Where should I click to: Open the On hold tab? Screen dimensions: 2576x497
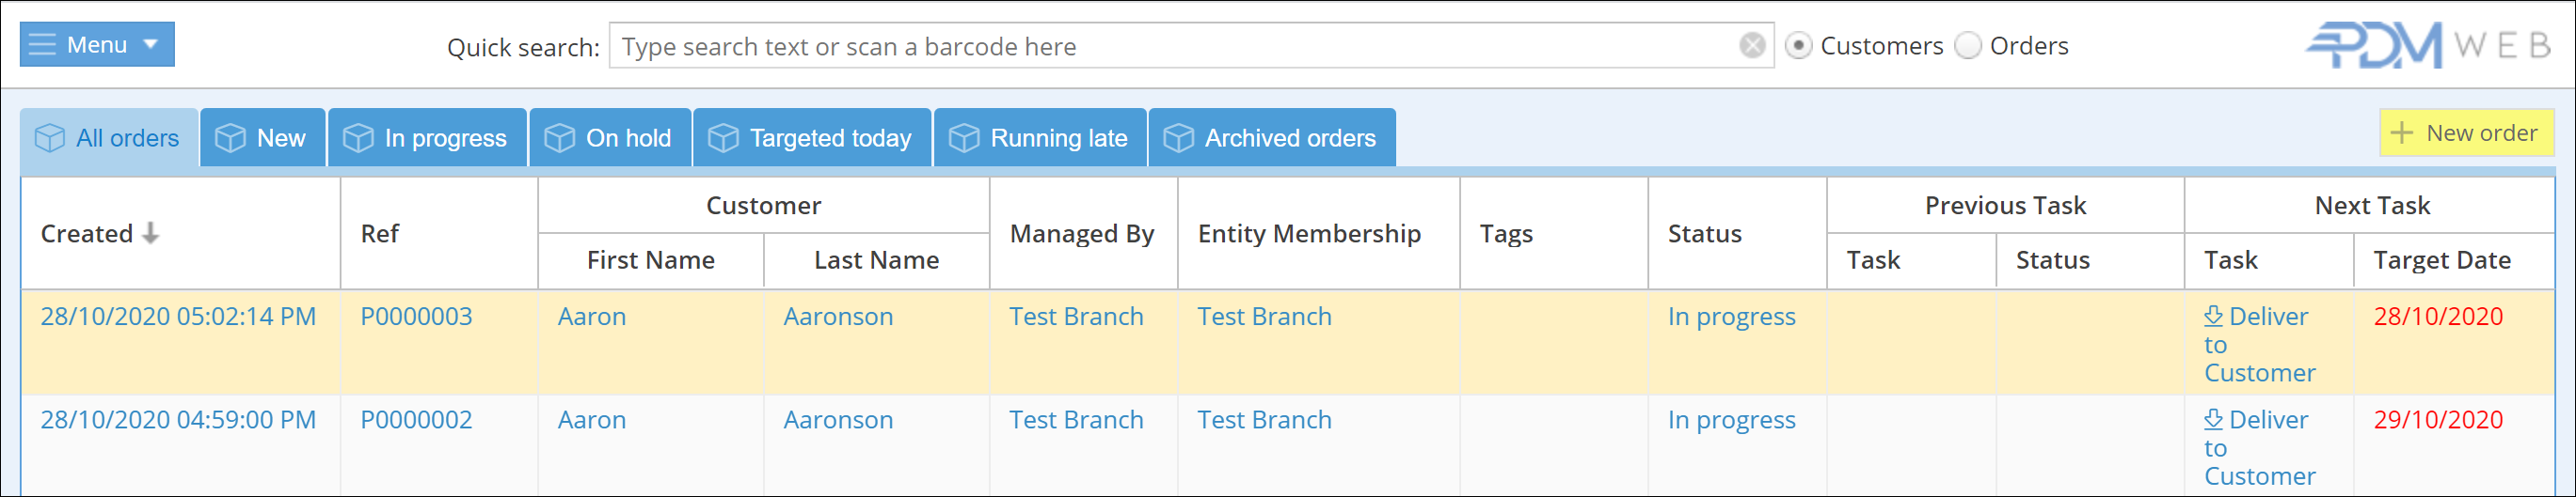tap(610, 138)
